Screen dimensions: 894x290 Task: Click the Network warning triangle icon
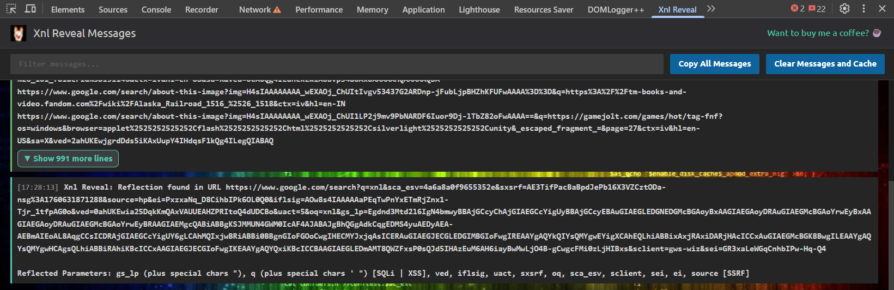click(277, 9)
